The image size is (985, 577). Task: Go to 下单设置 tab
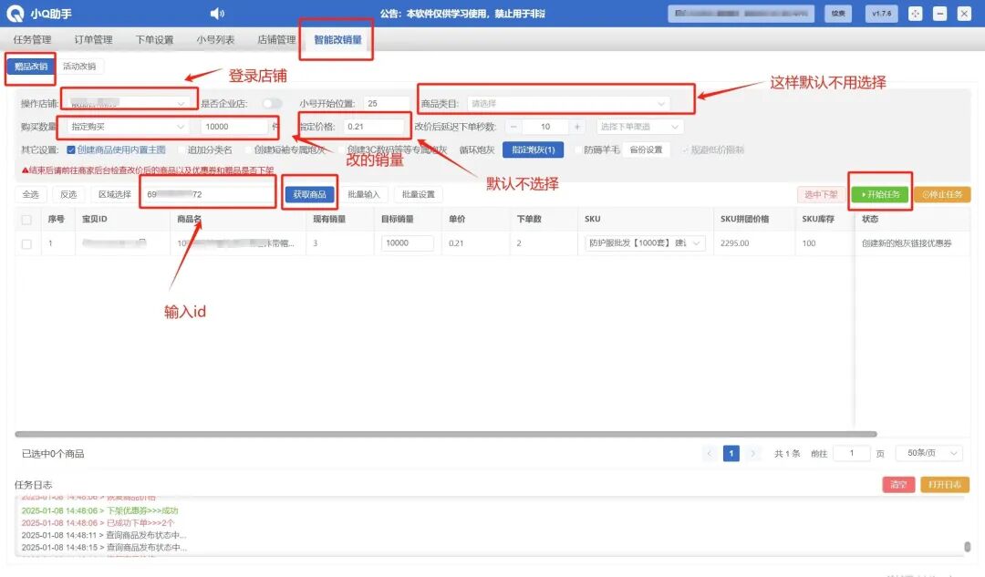click(154, 39)
